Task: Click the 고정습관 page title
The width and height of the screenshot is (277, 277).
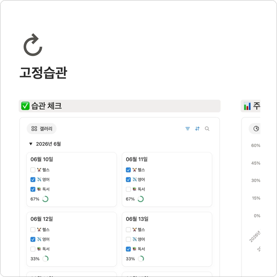Action: (43, 73)
